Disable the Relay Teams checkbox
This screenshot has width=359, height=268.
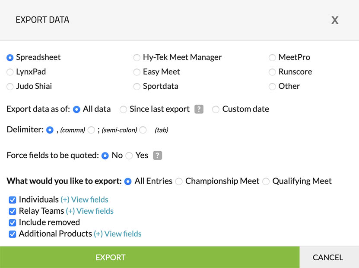pos(13,211)
